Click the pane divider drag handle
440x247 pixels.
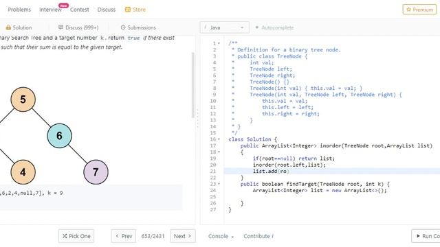click(197, 118)
